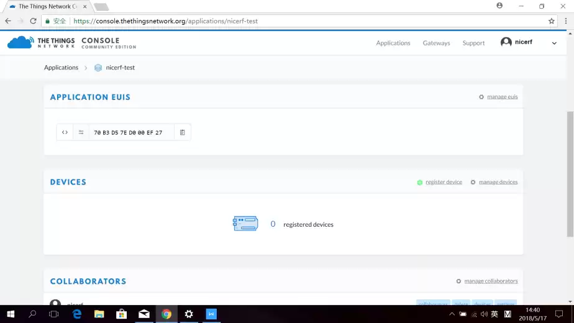Switch EUI byte order icon
This screenshot has width=574, height=323.
(x=81, y=132)
